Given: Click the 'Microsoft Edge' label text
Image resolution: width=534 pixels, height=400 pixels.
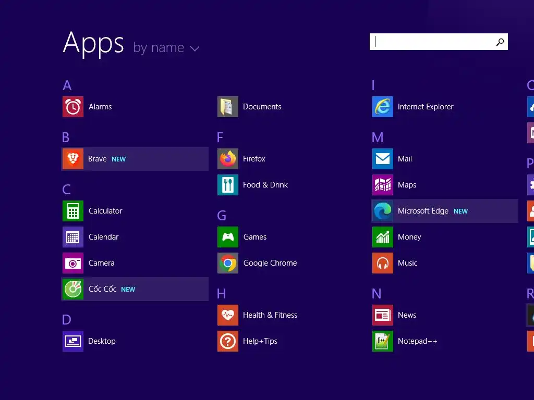Looking at the screenshot, I should (x=423, y=211).
